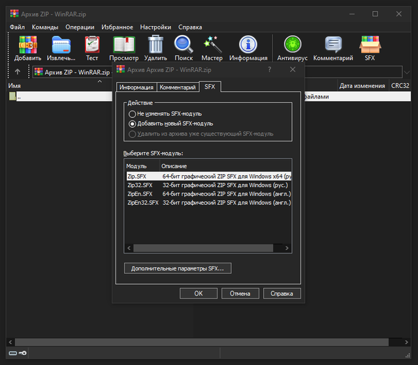
Task: Select the SFX tab in dialog
Action: [x=210, y=87]
